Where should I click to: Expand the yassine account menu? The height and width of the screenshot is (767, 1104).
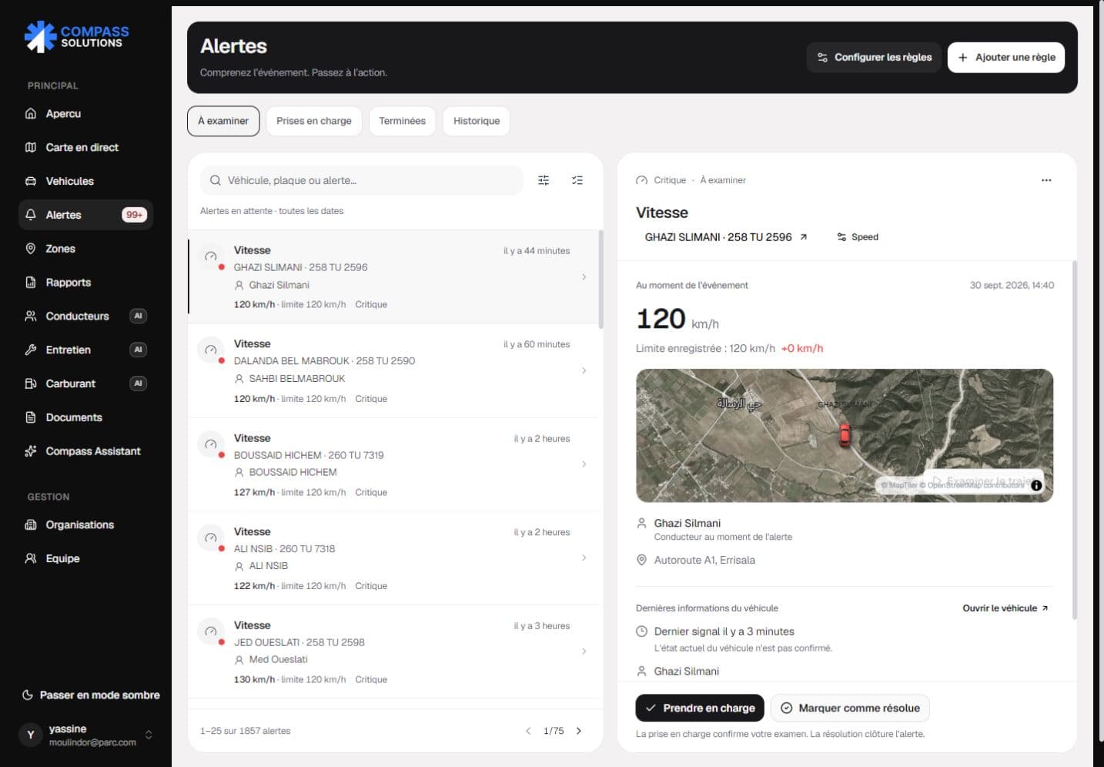(85, 735)
